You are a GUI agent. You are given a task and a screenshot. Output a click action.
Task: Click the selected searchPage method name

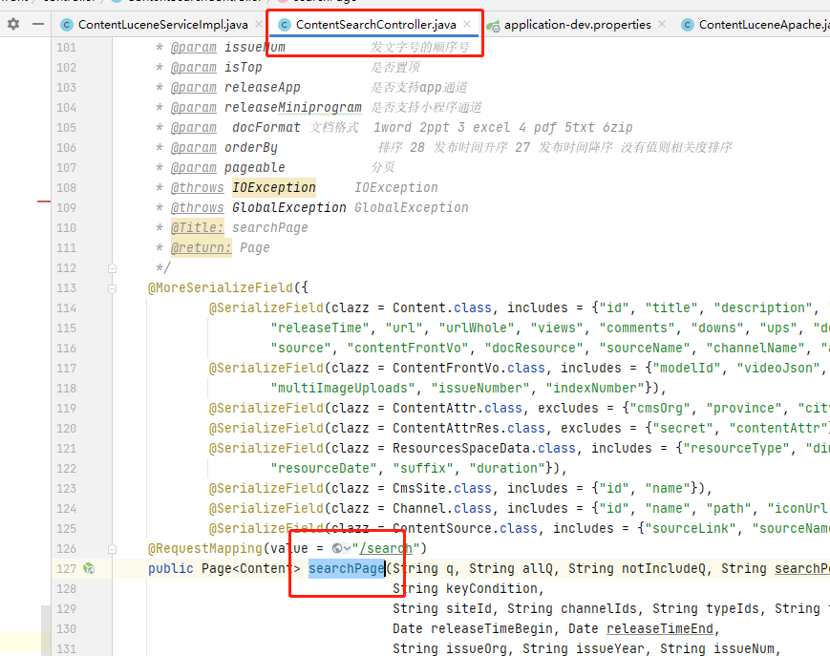pos(347,569)
